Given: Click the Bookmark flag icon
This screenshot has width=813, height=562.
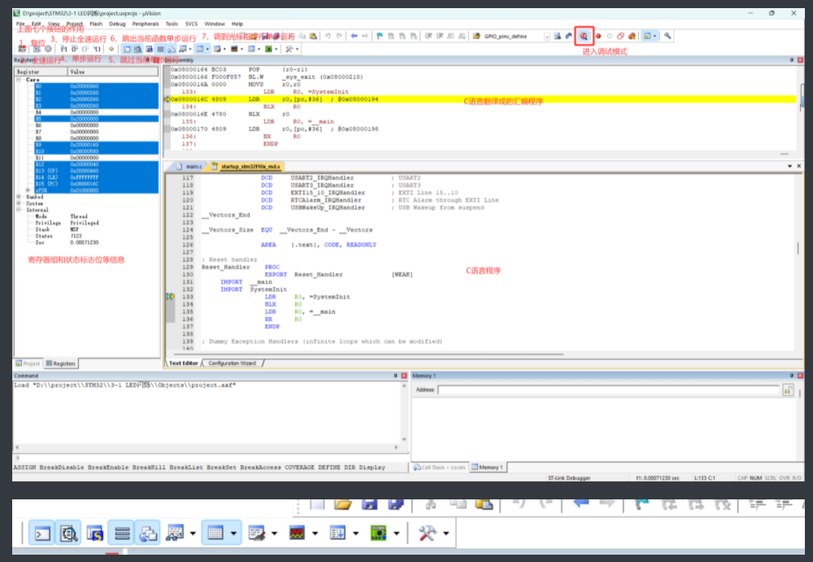Looking at the screenshot, I should pyautogui.click(x=380, y=36).
